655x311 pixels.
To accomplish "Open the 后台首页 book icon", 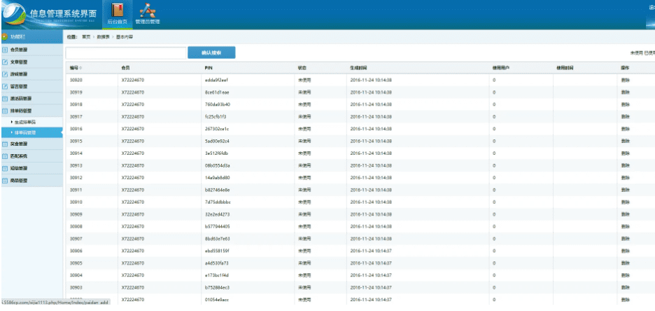I will (118, 10).
